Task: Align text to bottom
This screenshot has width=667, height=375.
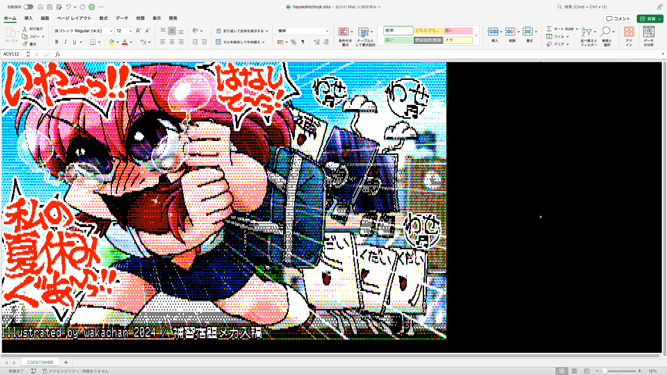Action: click(x=181, y=31)
